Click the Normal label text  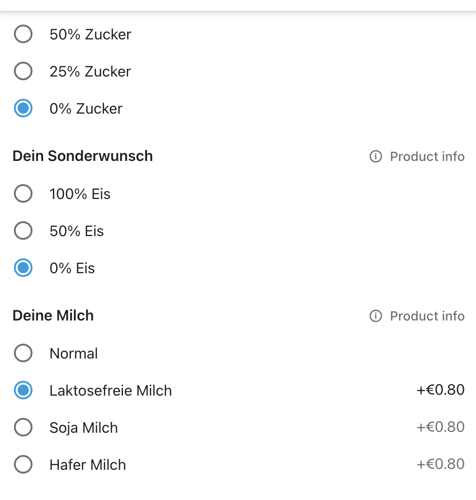(x=73, y=353)
